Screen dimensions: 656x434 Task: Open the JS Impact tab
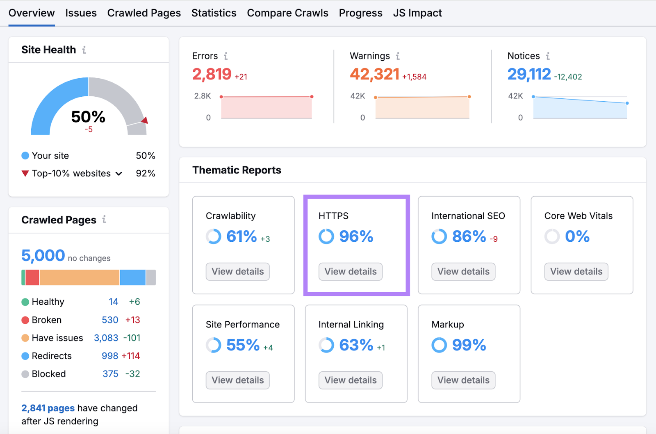(x=417, y=13)
